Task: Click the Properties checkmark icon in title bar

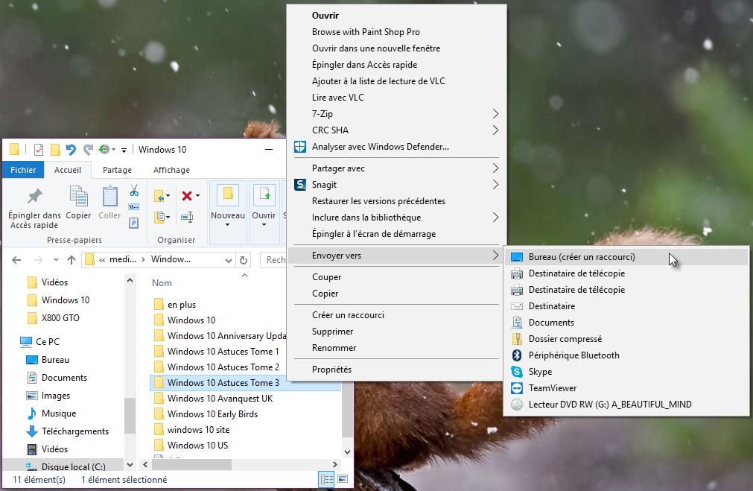Action: [38, 149]
